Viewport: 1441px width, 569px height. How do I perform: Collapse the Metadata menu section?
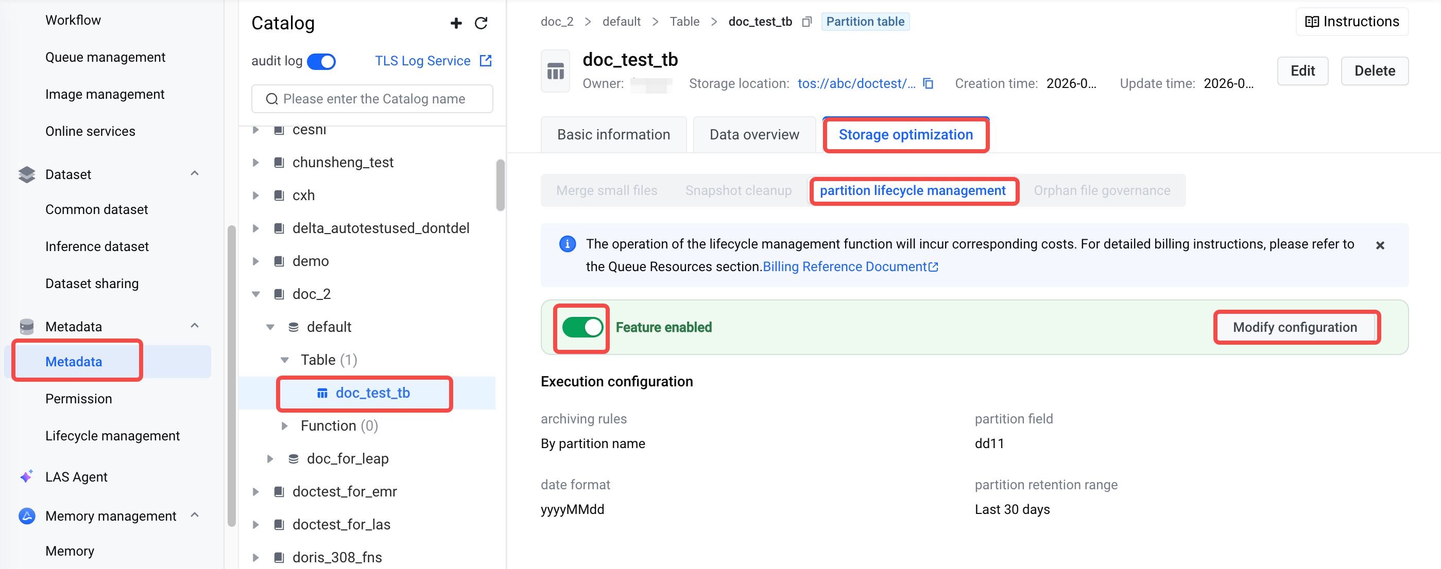[195, 325]
